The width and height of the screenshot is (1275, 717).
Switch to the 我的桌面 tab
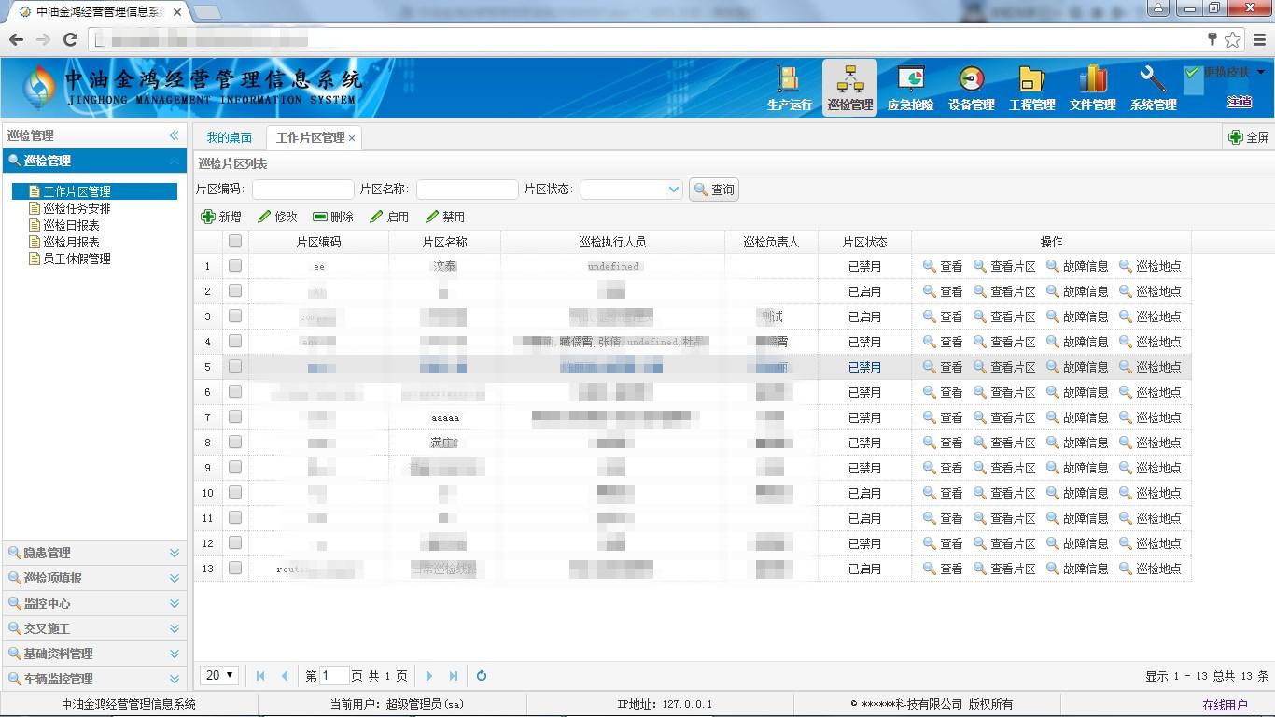click(x=229, y=137)
